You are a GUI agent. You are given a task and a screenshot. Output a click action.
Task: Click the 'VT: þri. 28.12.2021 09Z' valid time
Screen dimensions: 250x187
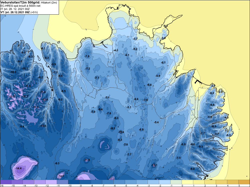pyautogui.click(x=15, y=12)
